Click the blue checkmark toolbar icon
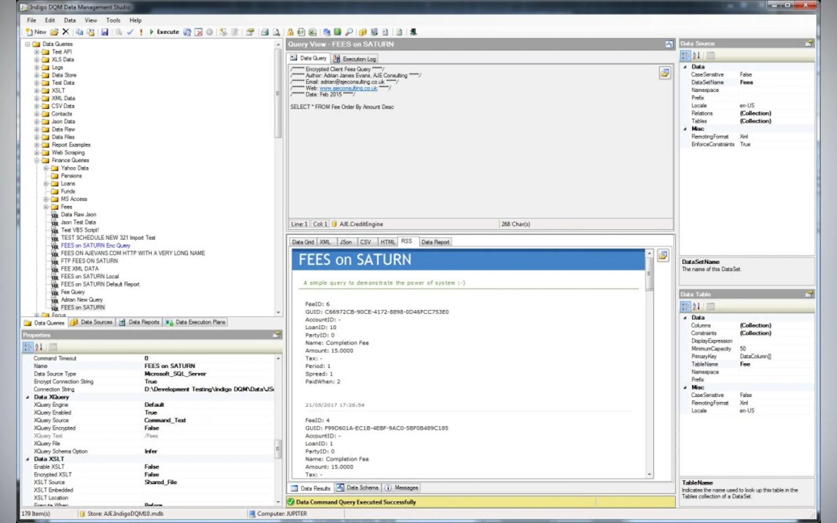Image resolution: width=837 pixels, height=523 pixels. (130, 32)
